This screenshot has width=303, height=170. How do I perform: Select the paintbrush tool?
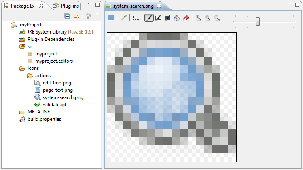click(x=149, y=18)
